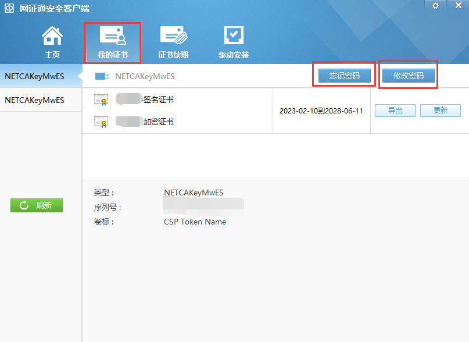
Task: Select the 我的证书 certificate card icon
Action: 113,37
